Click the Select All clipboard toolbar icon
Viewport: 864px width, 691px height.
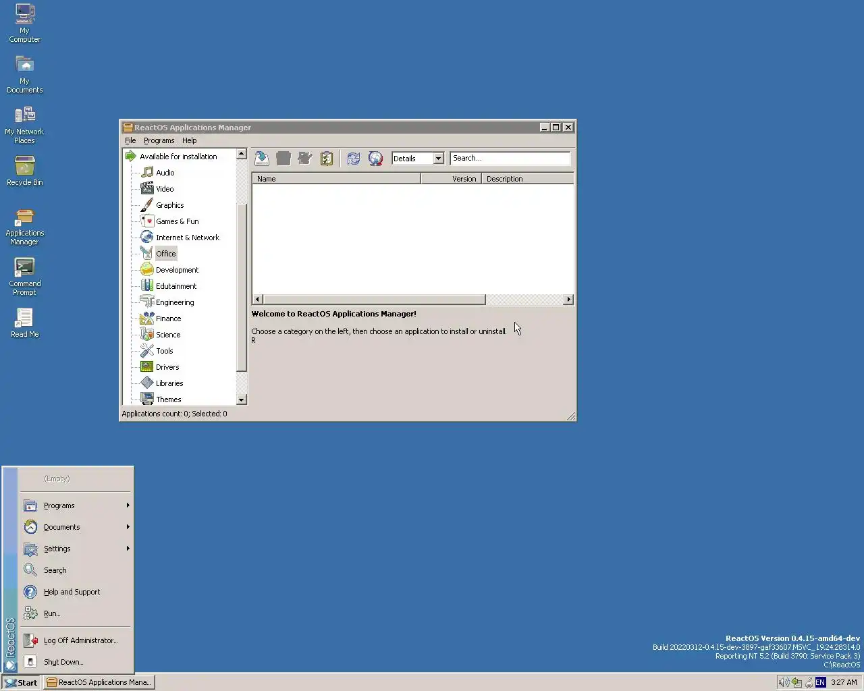pyautogui.click(x=327, y=159)
